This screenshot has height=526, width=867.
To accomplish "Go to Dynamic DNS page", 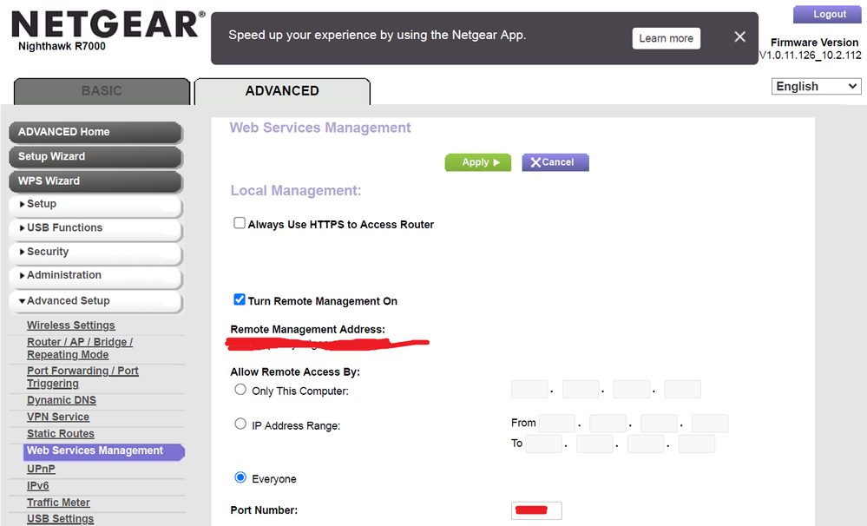I will [x=62, y=400].
